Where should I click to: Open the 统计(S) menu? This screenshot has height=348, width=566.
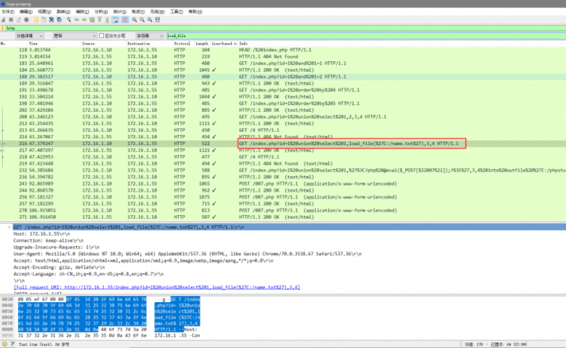click(x=119, y=11)
